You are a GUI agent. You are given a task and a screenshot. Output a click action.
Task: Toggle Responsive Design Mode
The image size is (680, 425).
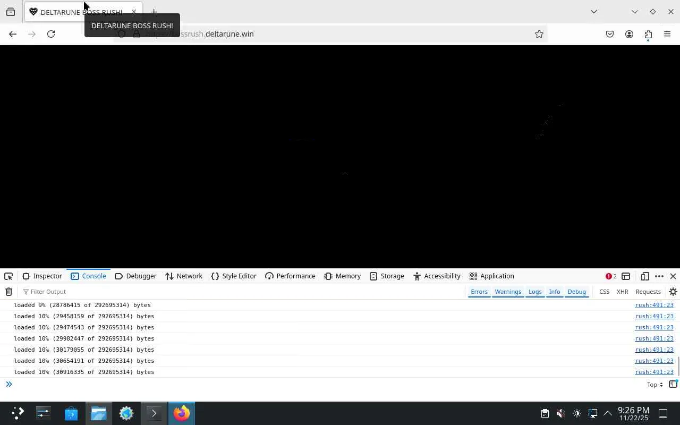(645, 276)
